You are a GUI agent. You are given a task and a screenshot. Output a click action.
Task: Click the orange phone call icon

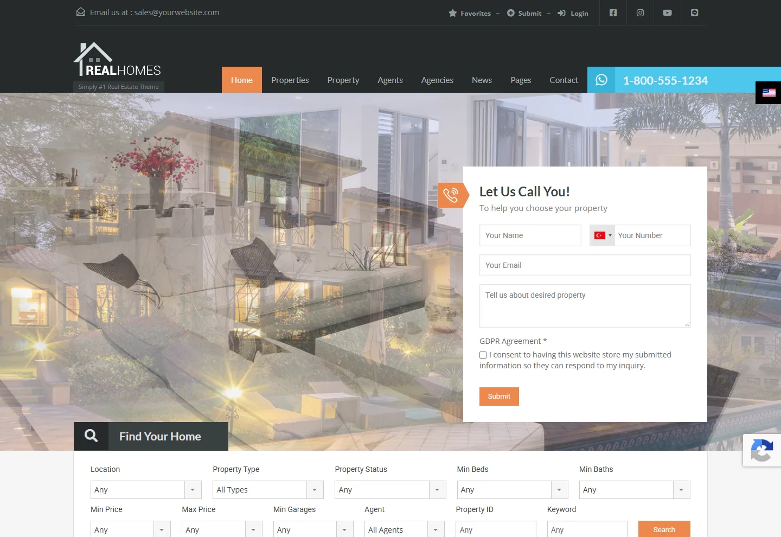pos(451,195)
